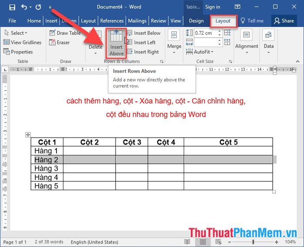
Task: Click the zoom in plus button
Action: coord(277,242)
